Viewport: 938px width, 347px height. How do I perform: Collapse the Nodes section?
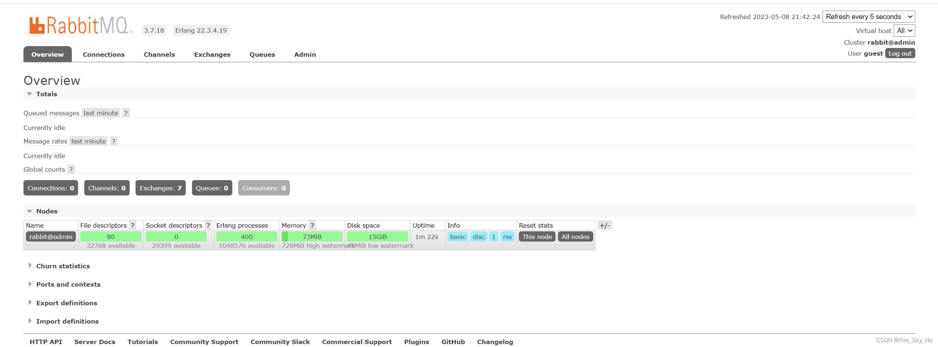pyautogui.click(x=47, y=211)
